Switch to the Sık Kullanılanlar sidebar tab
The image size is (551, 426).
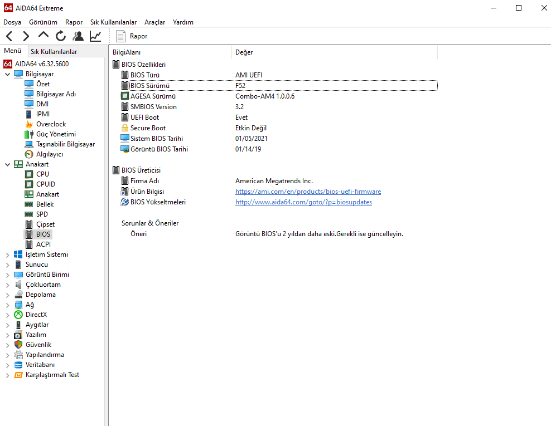click(x=54, y=52)
